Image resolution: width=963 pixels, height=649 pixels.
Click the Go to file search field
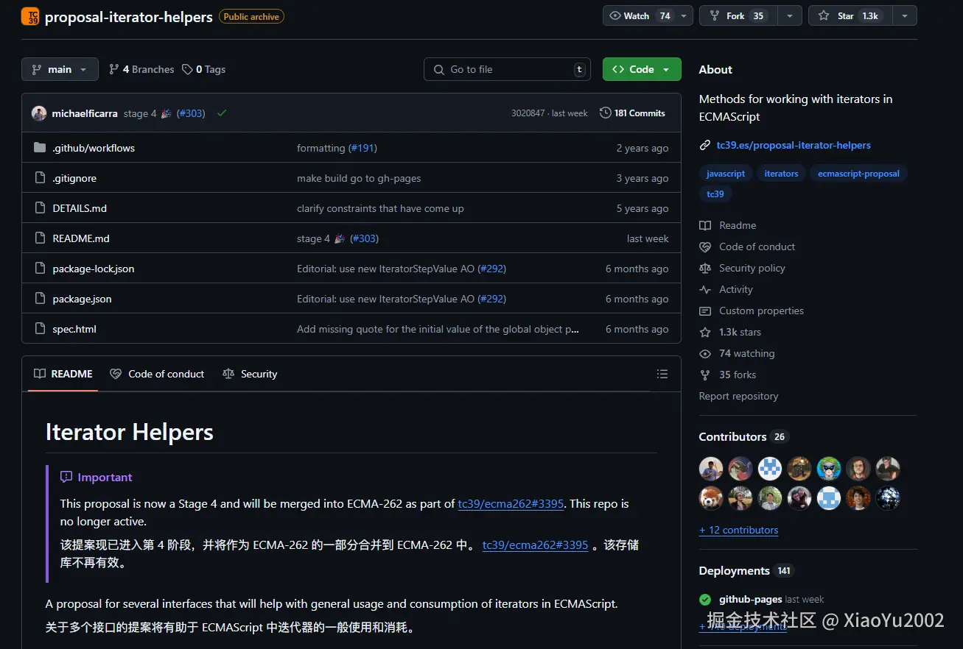(x=507, y=69)
